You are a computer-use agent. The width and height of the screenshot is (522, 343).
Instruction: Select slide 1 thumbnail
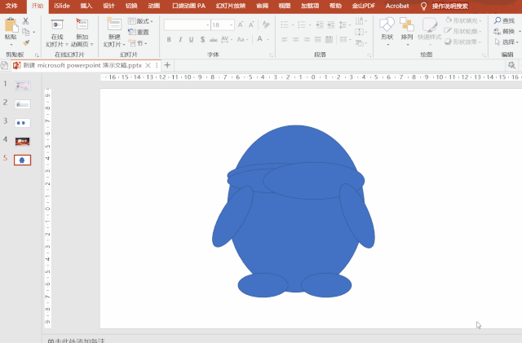(x=22, y=86)
